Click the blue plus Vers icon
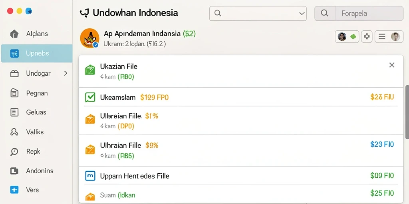Image resolution: width=409 pixels, height=204 pixels. click(14, 190)
